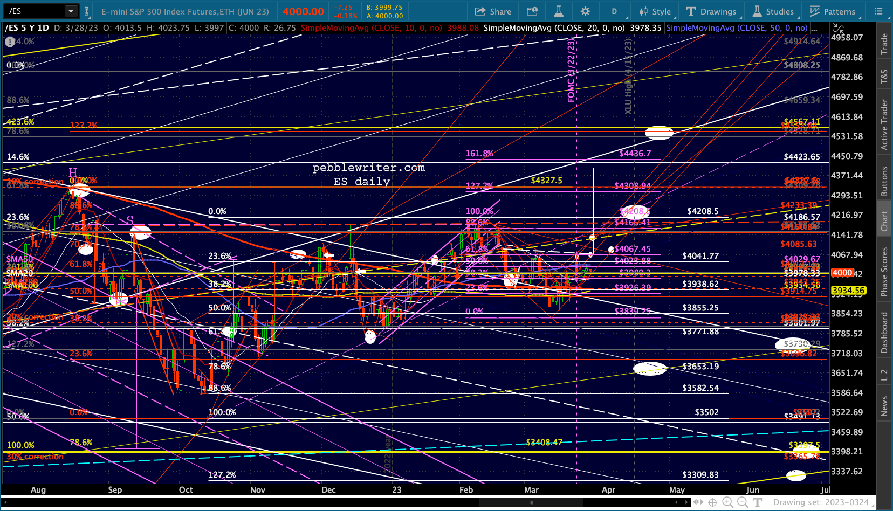Click the chart snapshot/news icon next to Share
893x511 pixels.
[532, 11]
